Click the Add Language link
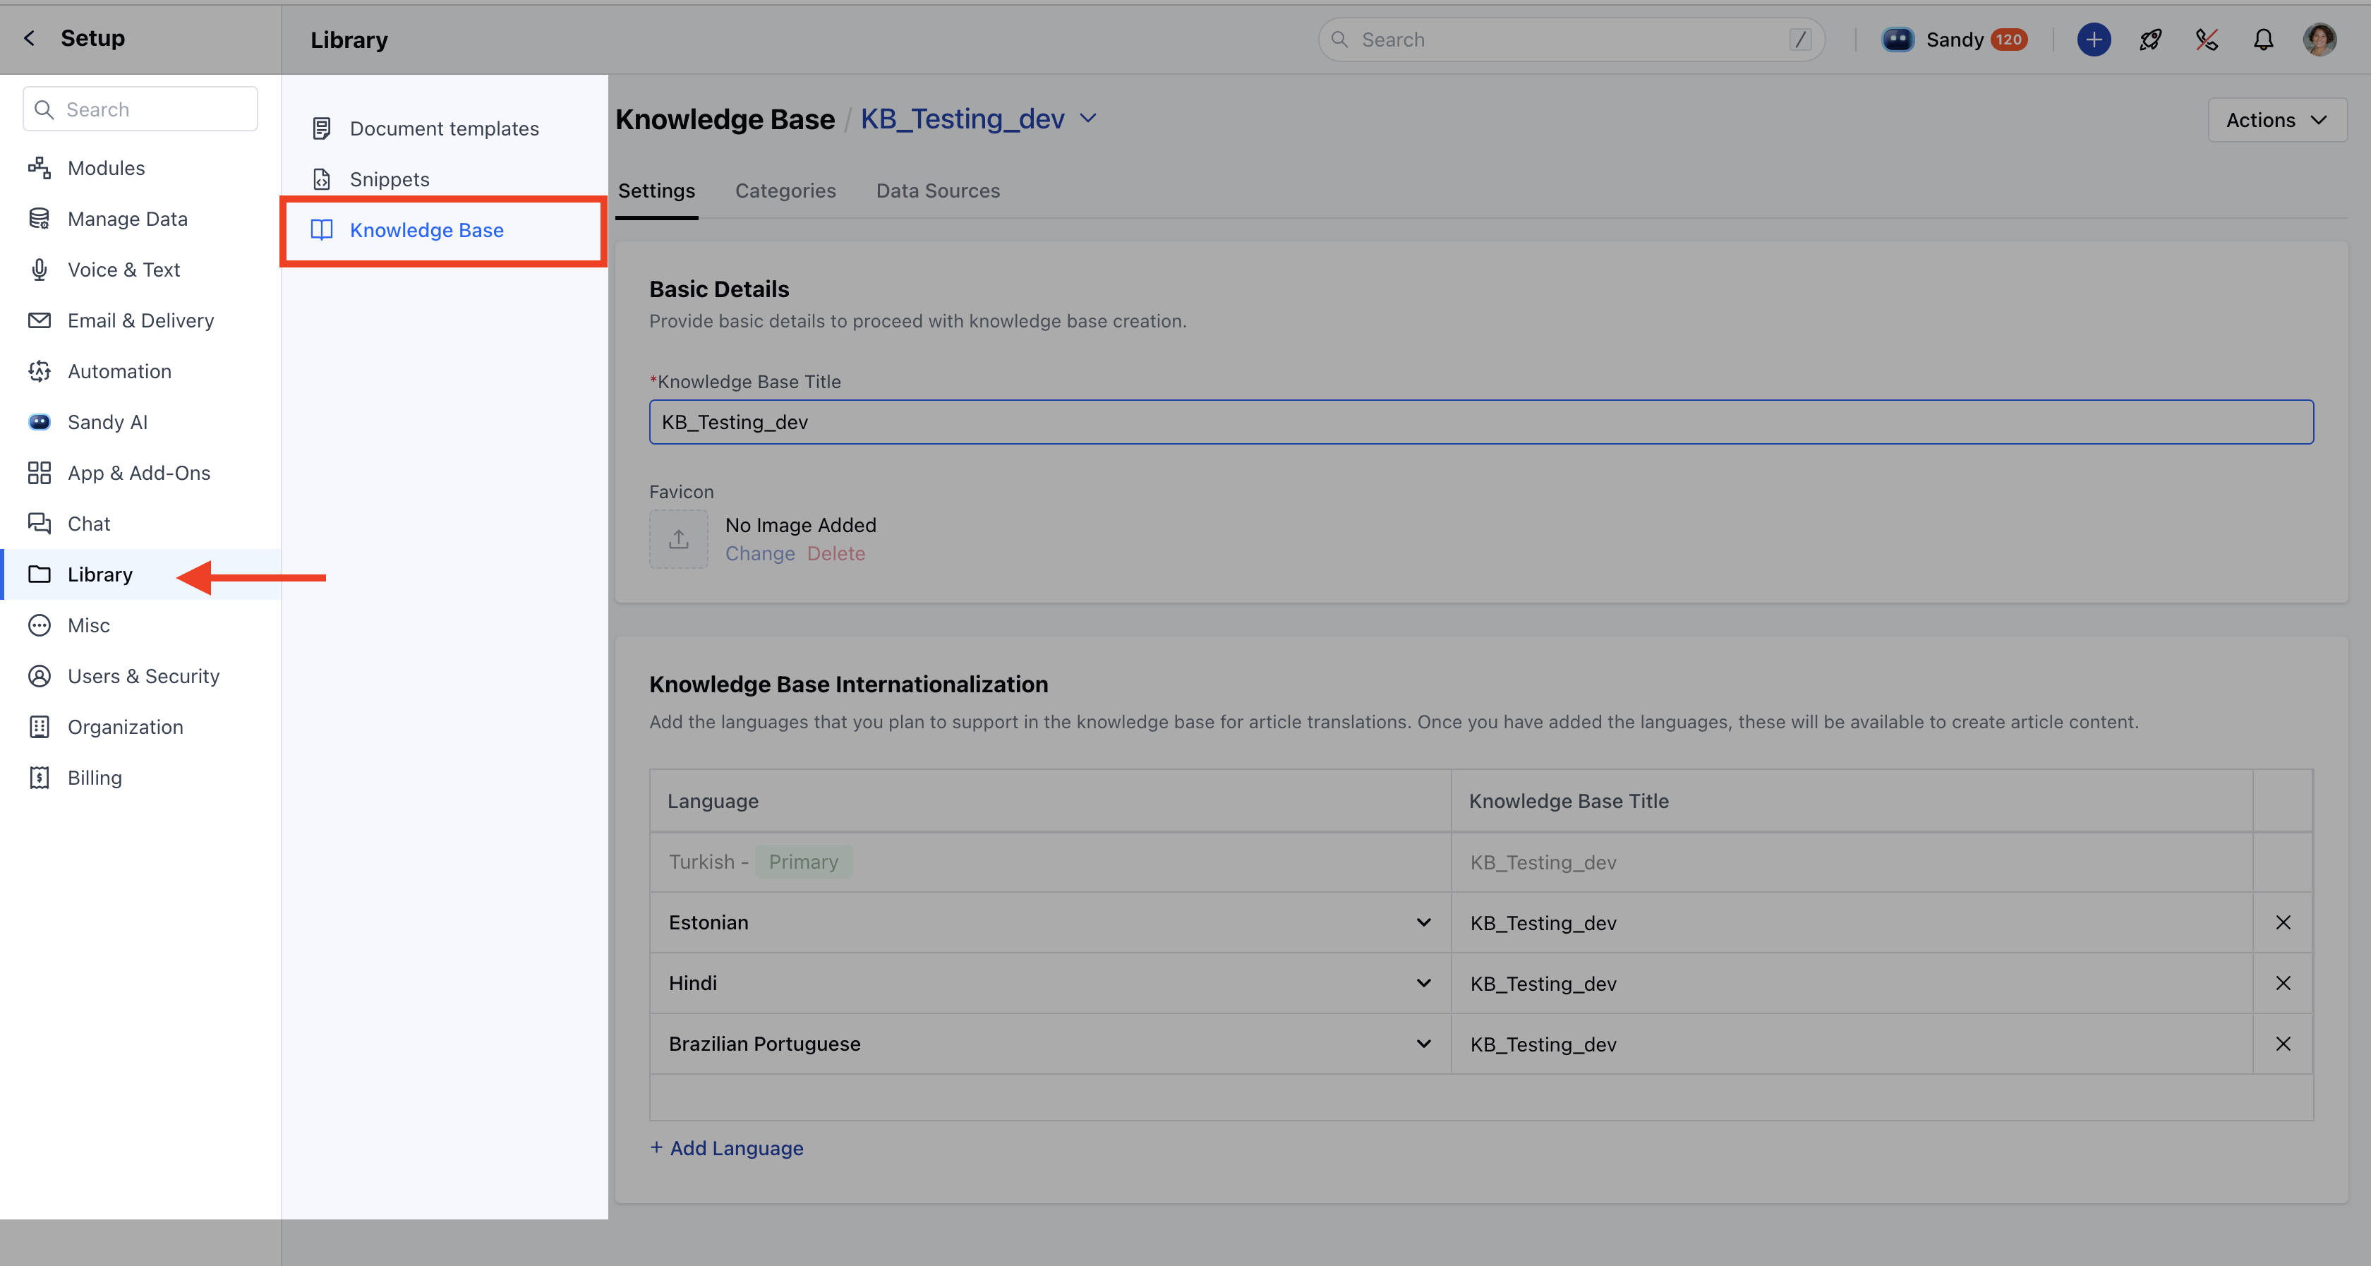This screenshot has height=1266, width=2371. [726, 1148]
